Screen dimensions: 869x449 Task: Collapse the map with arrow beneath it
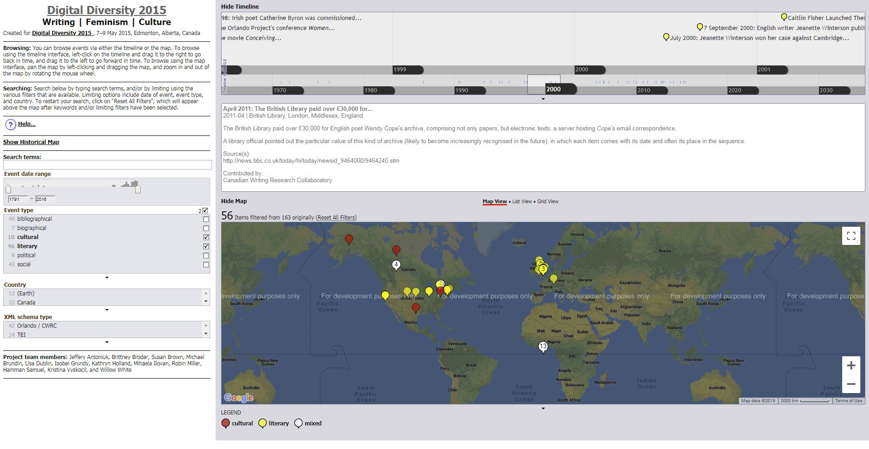click(543, 409)
